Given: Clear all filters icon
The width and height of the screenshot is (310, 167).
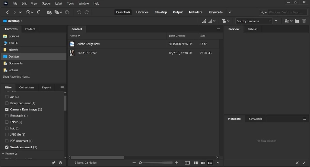Looking at the screenshot, I should [x=61, y=163].
